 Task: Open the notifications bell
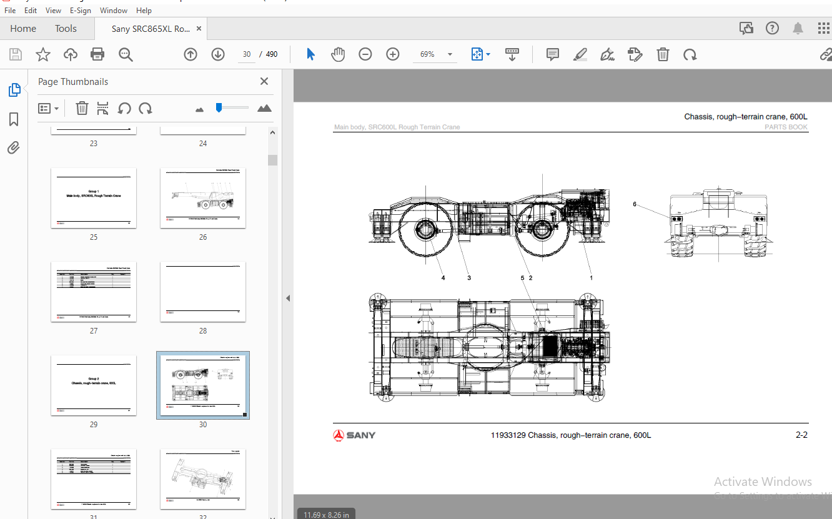pyautogui.click(x=798, y=28)
